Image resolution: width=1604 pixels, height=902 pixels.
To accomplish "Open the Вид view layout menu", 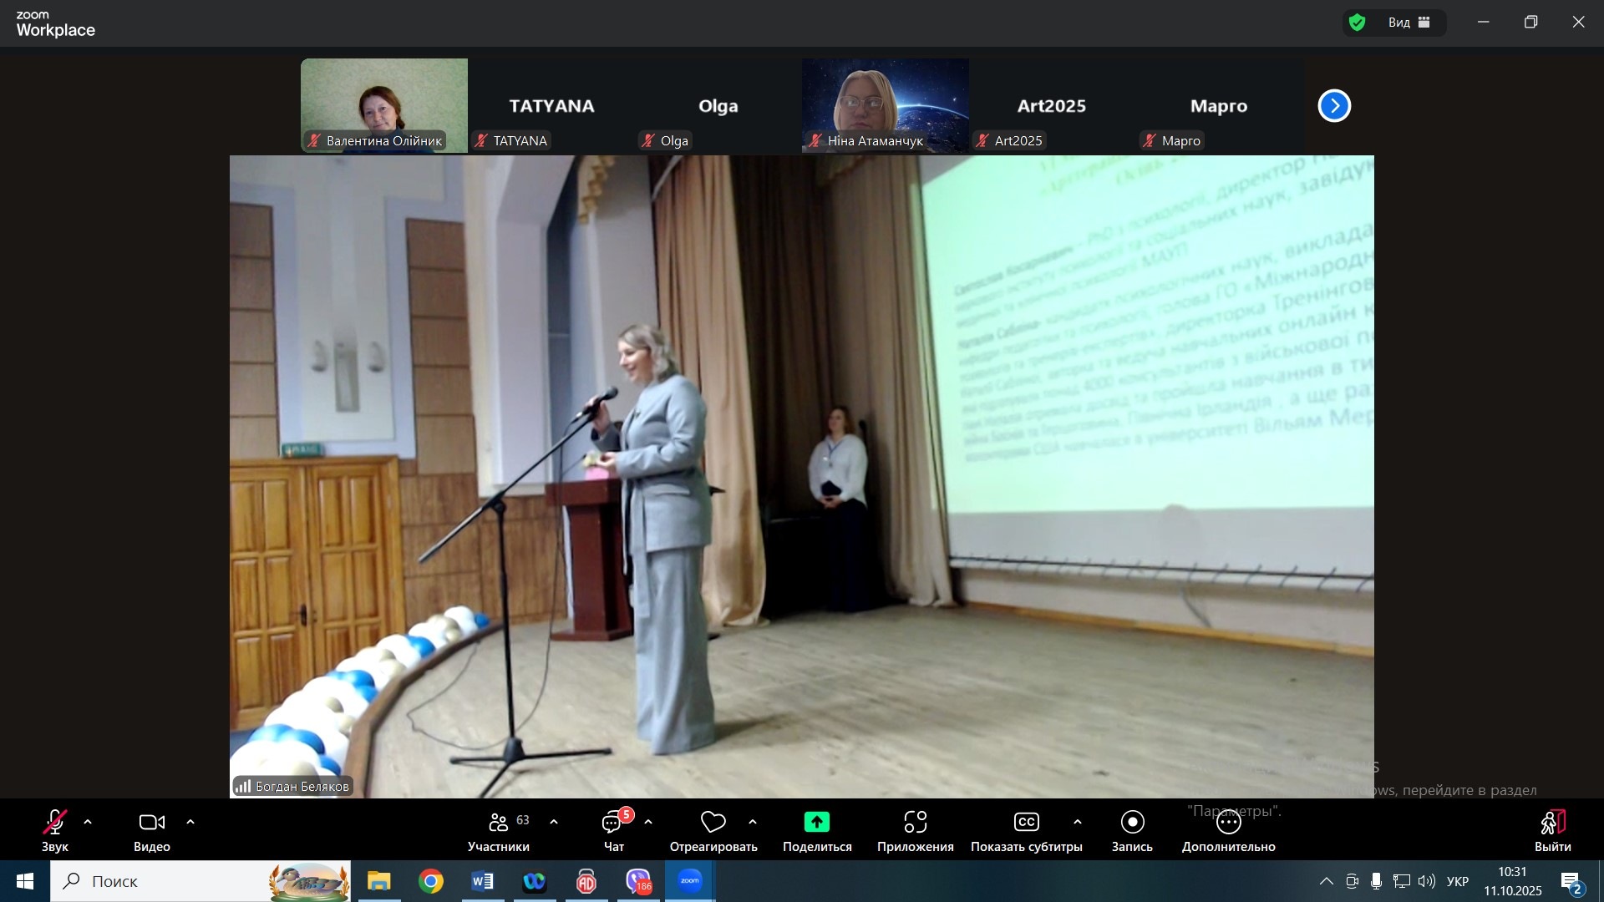I will [1409, 23].
